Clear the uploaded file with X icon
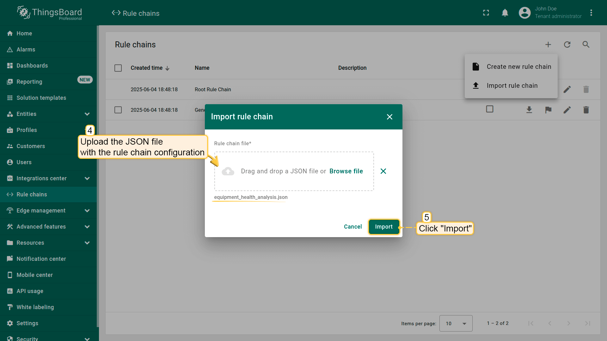Viewport: 607px width, 341px height. tap(383, 171)
